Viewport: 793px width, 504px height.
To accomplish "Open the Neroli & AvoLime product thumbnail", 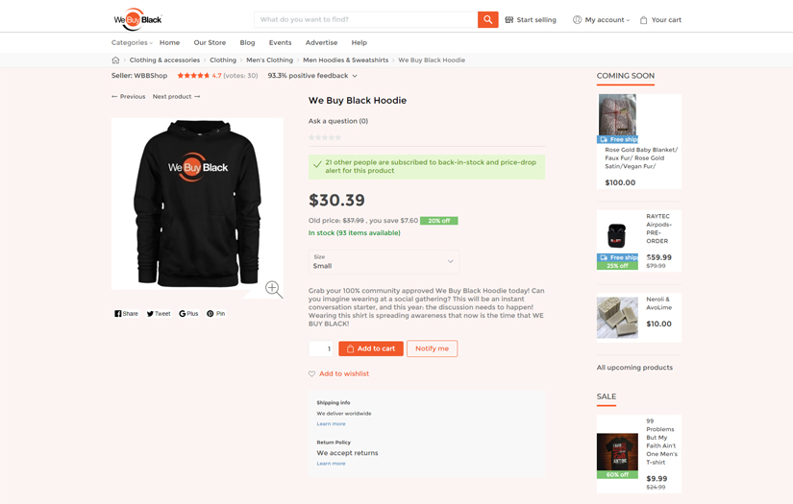I will point(617,318).
